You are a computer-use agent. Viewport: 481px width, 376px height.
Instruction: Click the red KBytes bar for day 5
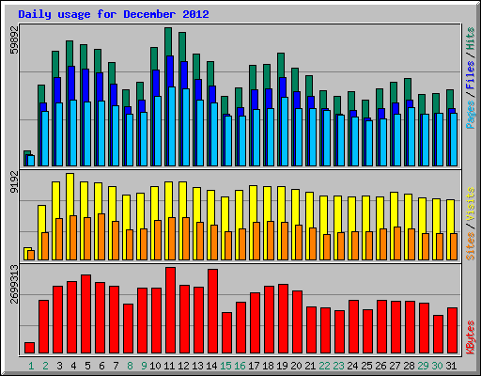(85, 314)
